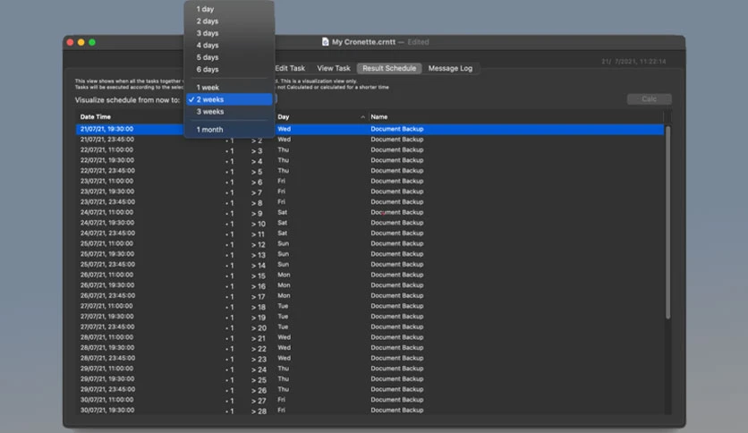
Task: Select the 24/07/21, 11:00:00 row
Action: click(370, 212)
